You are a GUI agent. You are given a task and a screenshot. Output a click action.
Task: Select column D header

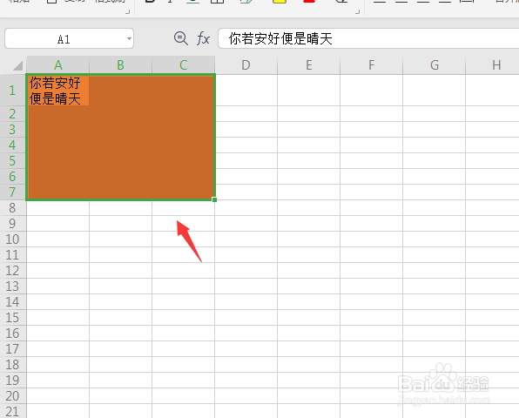[x=246, y=65]
